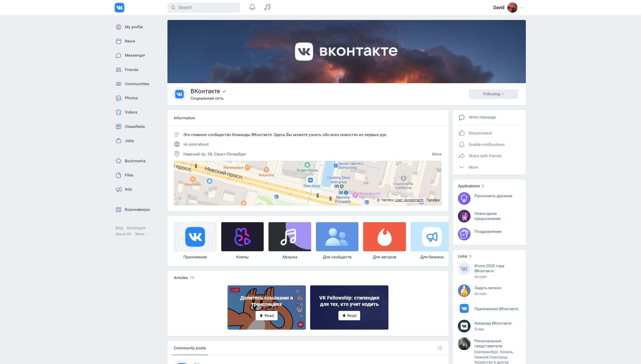Open the Клипы menu tile
Screen dimensions: 641x364
242,241
